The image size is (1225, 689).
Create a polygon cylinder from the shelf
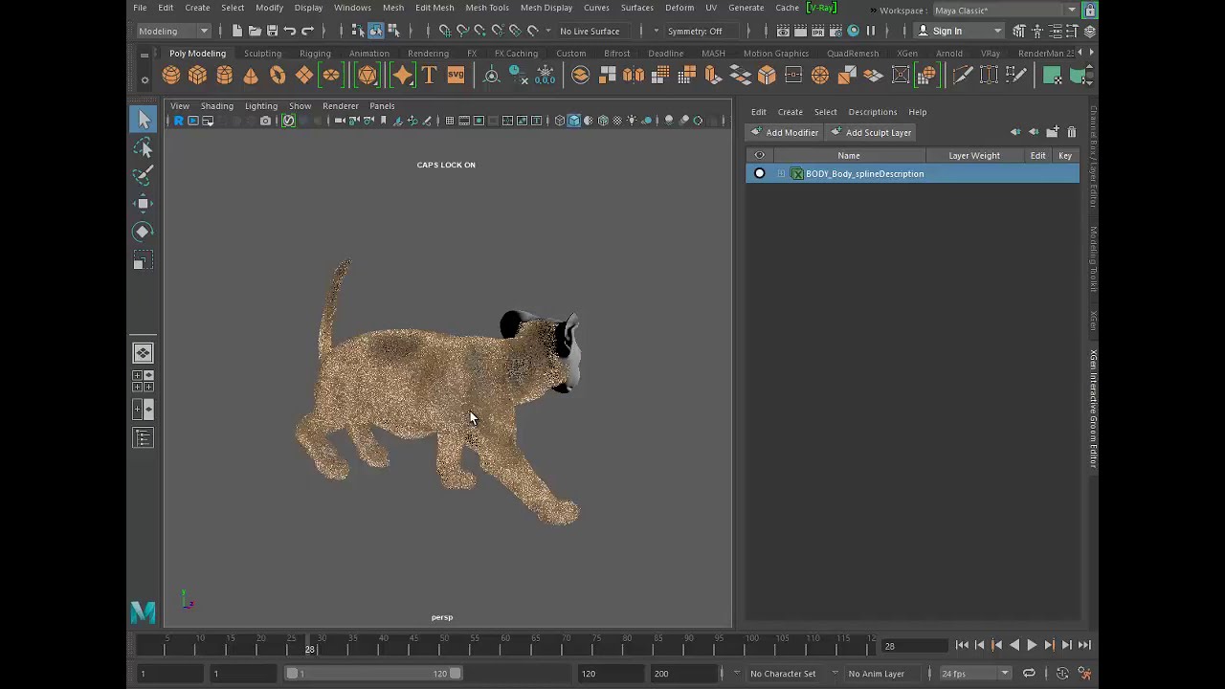coord(224,76)
